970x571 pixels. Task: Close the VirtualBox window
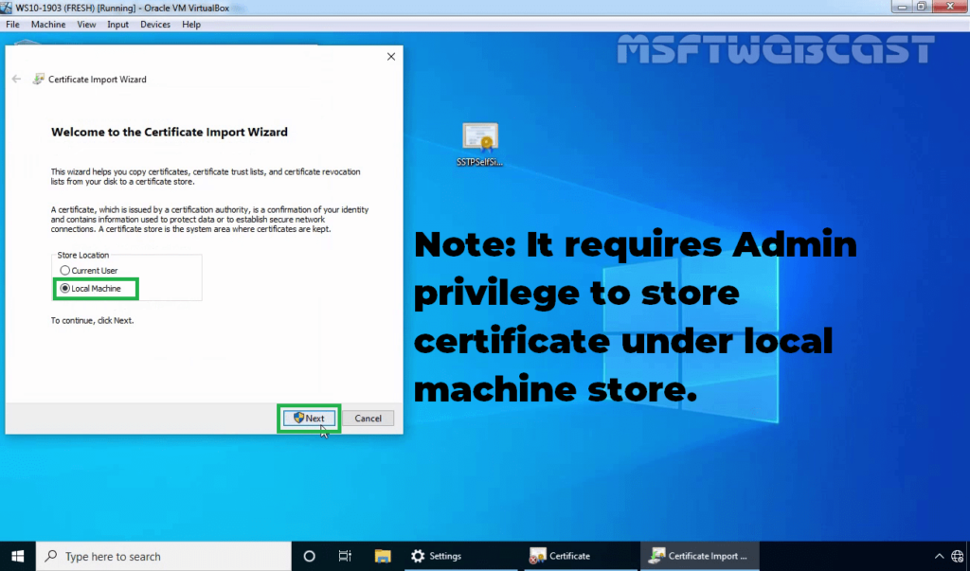pos(950,7)
